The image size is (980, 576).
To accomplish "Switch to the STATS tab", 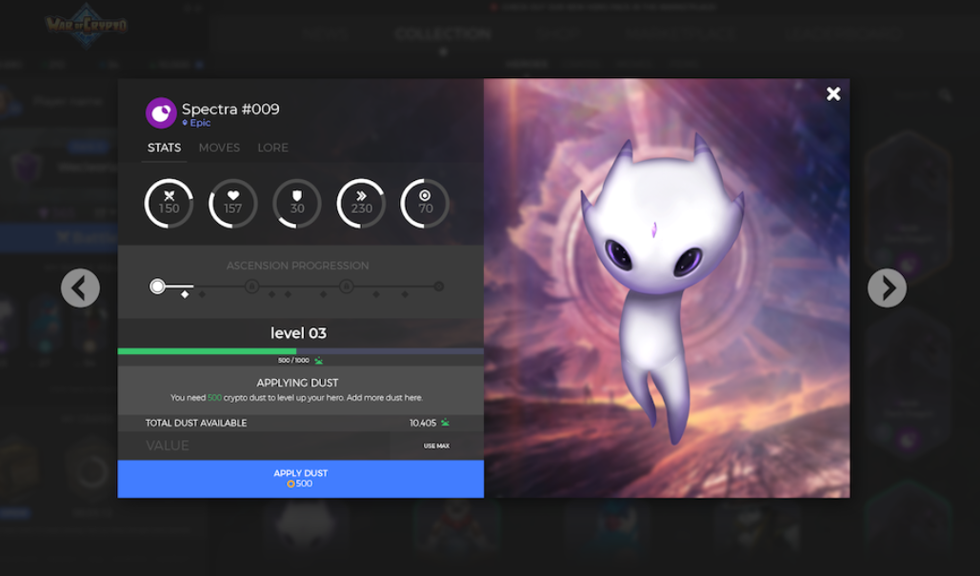I will pos(165,149).
